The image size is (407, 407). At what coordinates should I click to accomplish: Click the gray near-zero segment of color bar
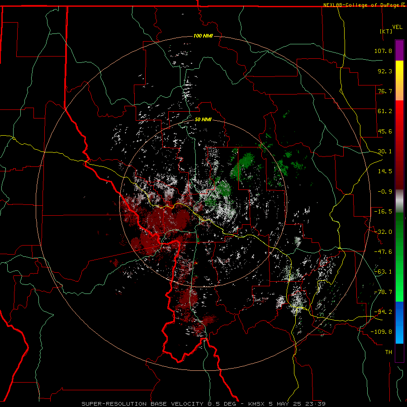point(399,201)
